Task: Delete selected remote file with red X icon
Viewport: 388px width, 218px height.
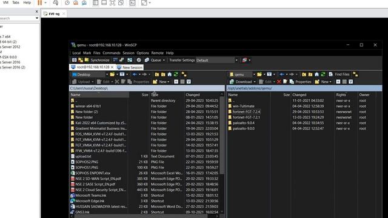Action: point(279,82)
